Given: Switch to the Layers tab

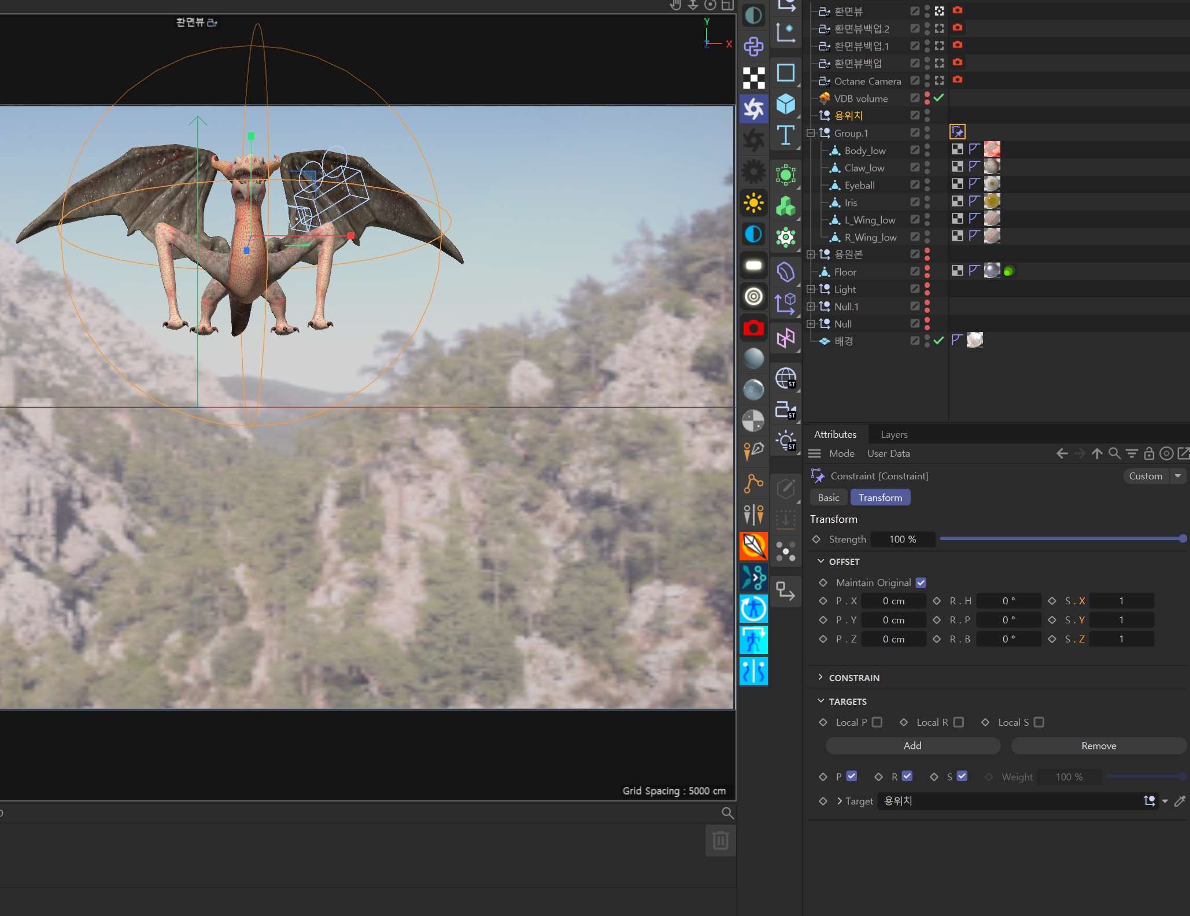Looking at the screenshot, I should 894,434.
